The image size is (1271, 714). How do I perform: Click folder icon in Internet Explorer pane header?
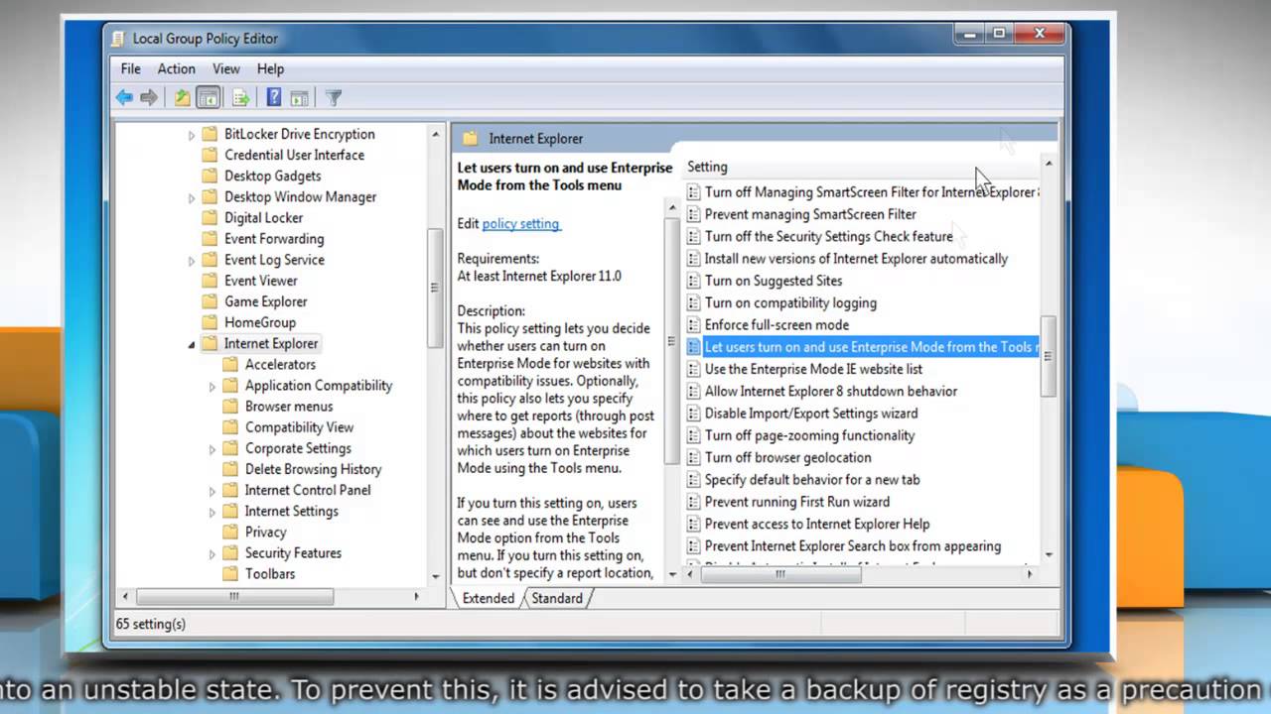tap(471, 139)
